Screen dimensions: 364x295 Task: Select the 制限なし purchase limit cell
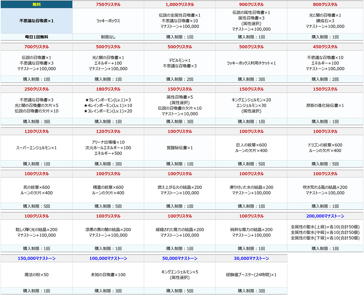click(108, 37)
